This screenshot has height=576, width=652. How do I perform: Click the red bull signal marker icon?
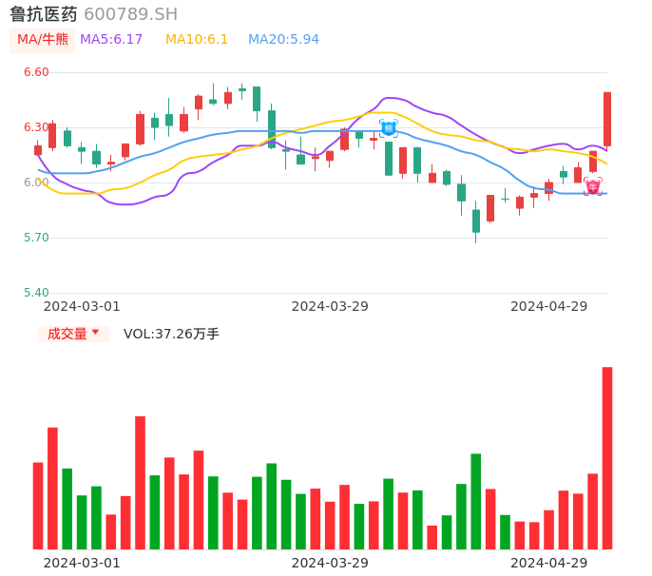(593, 186)
